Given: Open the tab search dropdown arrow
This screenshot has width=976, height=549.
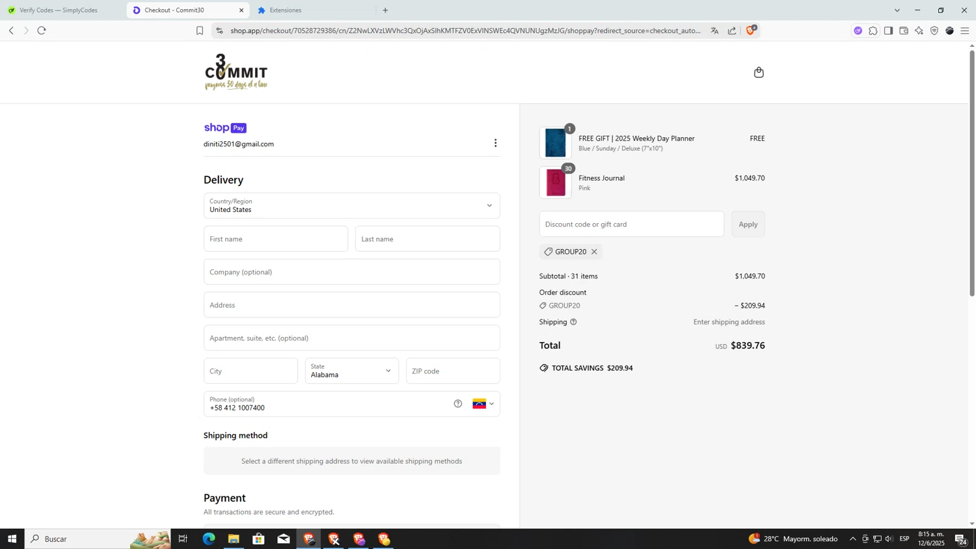Looking at the screenshot, I should 897,10.
